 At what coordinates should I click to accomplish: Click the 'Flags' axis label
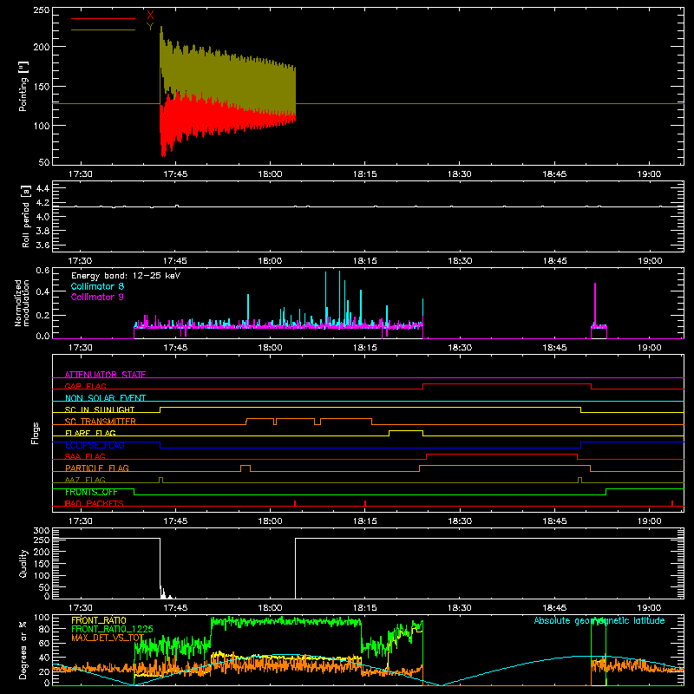35,433
